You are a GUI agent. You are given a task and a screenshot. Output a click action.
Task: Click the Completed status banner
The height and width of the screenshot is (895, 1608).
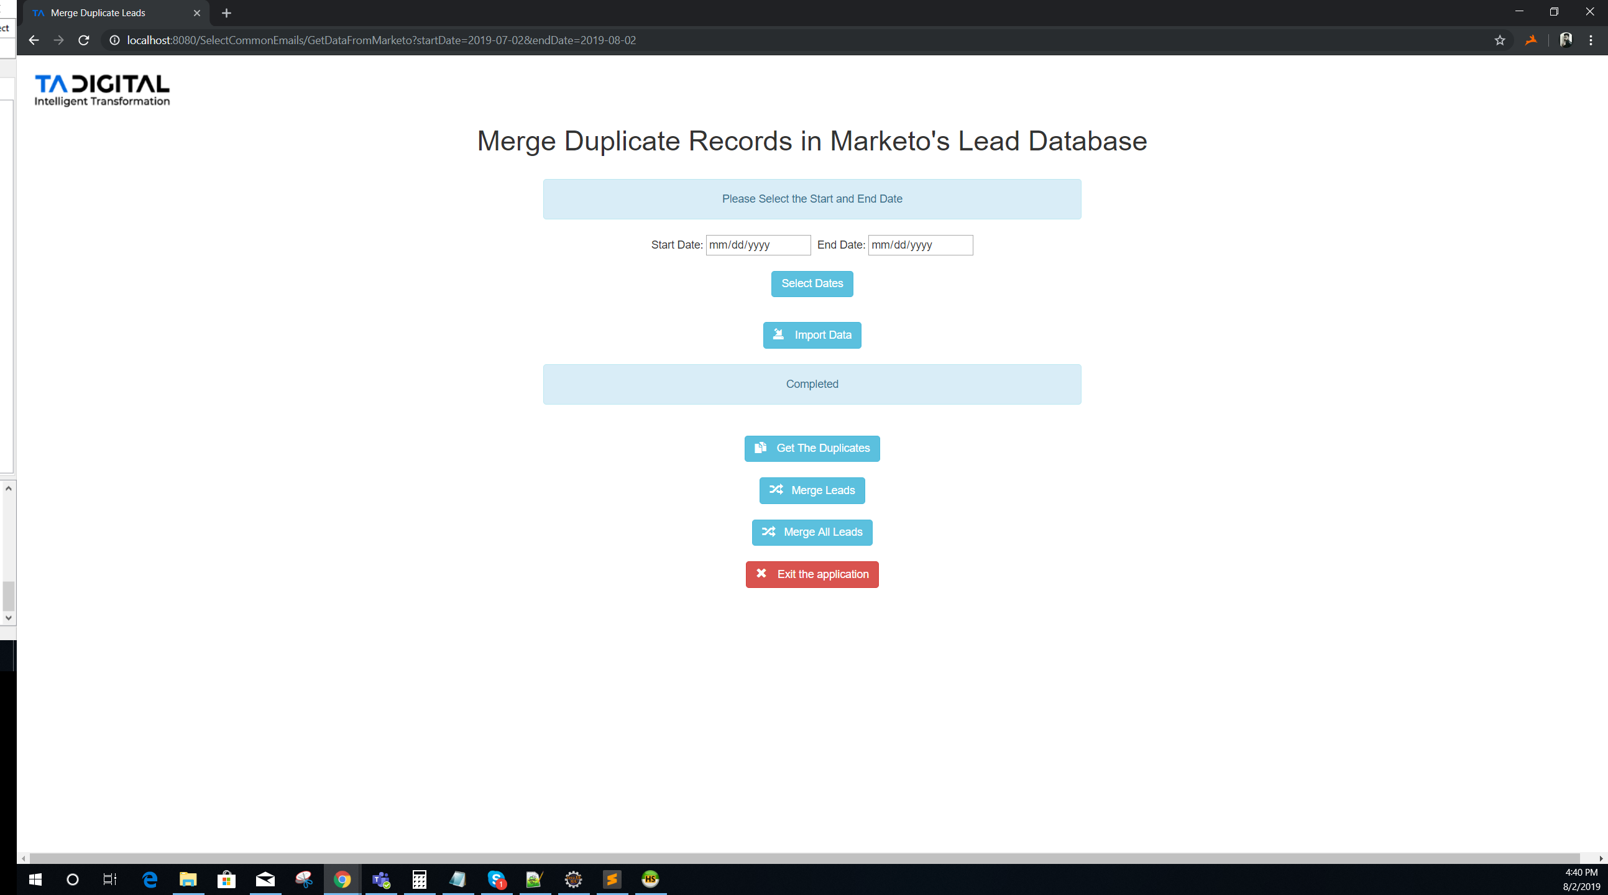pos(812,384)
